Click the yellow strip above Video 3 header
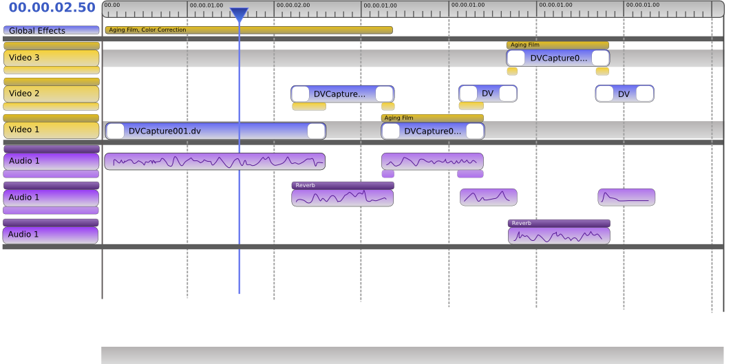 tap(52, 46)
